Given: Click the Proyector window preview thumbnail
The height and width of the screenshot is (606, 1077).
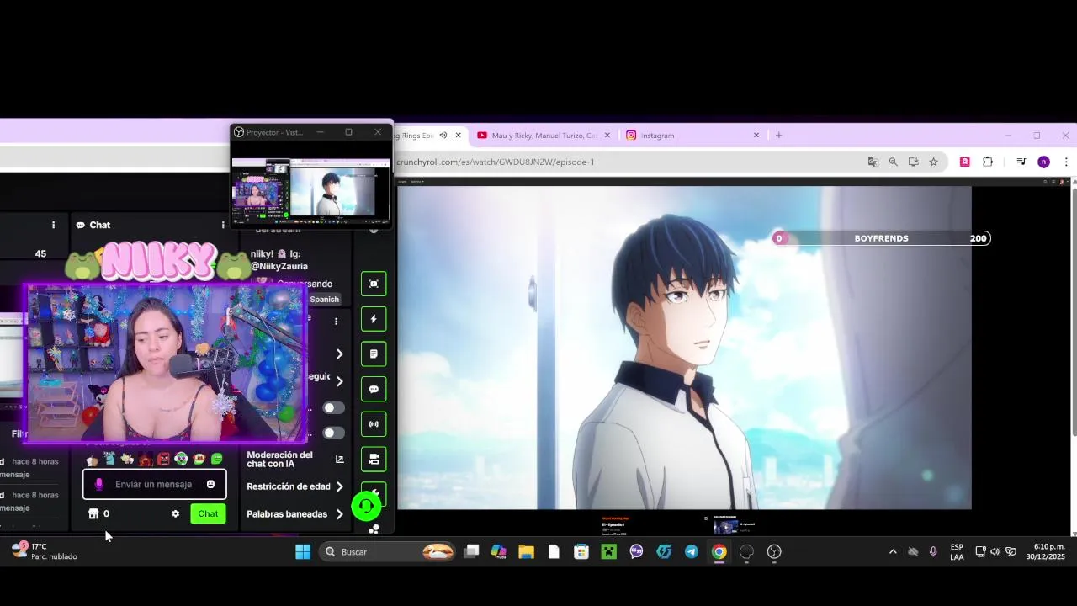Looking at the screenshot, I should click(310, 189).
